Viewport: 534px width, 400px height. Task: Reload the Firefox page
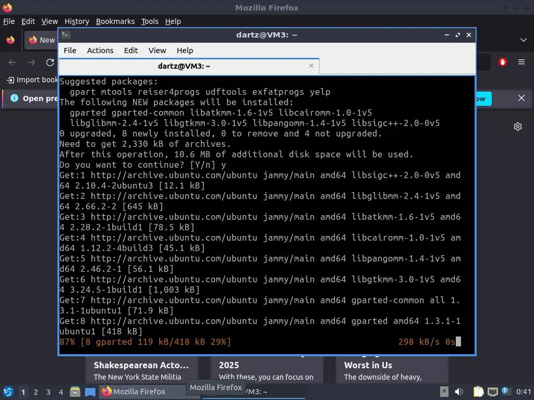pos(50,63)
